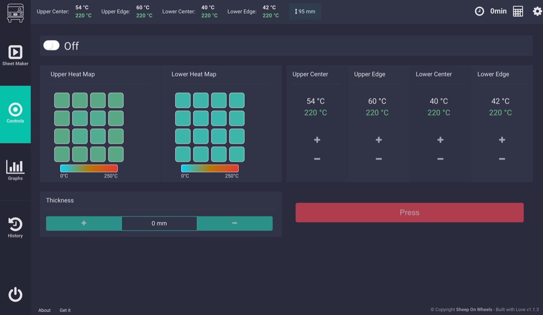Increase thickness with the plus button
The width and height of the screenshot is (543, 315).
(x=84, y=223)
